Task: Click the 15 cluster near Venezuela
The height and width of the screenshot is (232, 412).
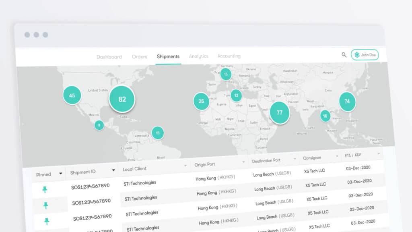Action: click(158, 133)
